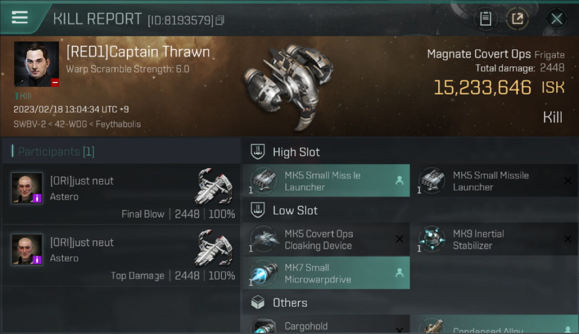Click the Others section header
This screenshot has width=579, height=334.
tap(289, 303)
